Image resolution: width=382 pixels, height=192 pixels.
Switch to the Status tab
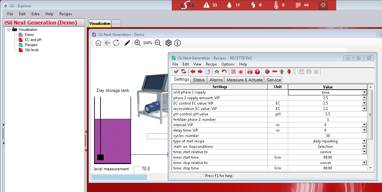click(x=199, y=80)
